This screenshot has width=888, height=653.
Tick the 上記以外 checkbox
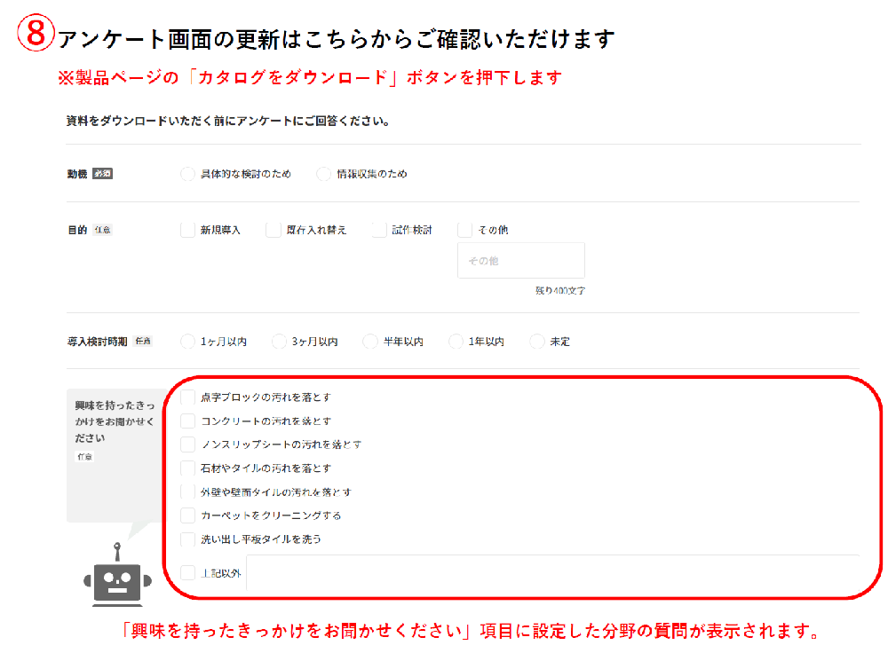point(187,573)
